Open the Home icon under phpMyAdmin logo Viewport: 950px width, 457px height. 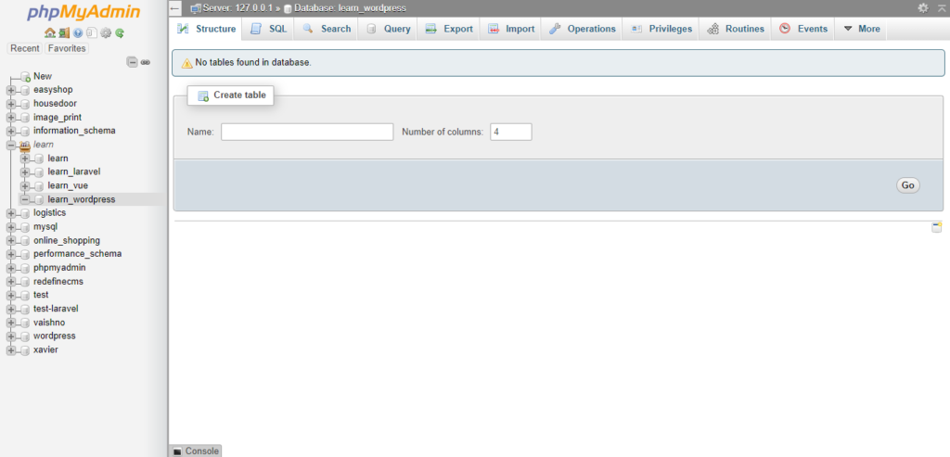tap(50, 33)
